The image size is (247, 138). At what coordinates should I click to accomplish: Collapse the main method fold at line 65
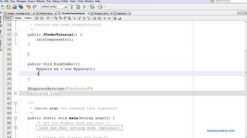coord(15,118)
